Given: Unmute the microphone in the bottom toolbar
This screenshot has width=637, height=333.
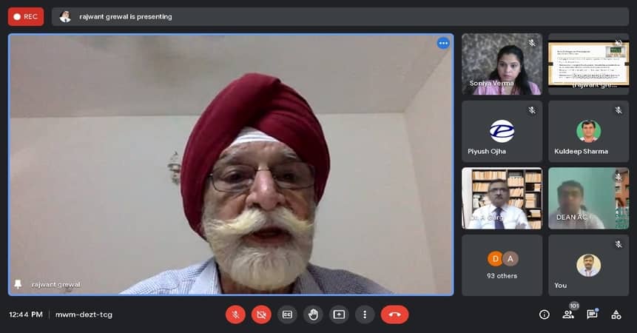Looking at the screenshot, I should [235, 314].
